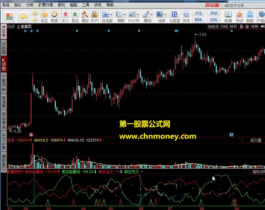Open the 智能 menu

coord(73,5)
